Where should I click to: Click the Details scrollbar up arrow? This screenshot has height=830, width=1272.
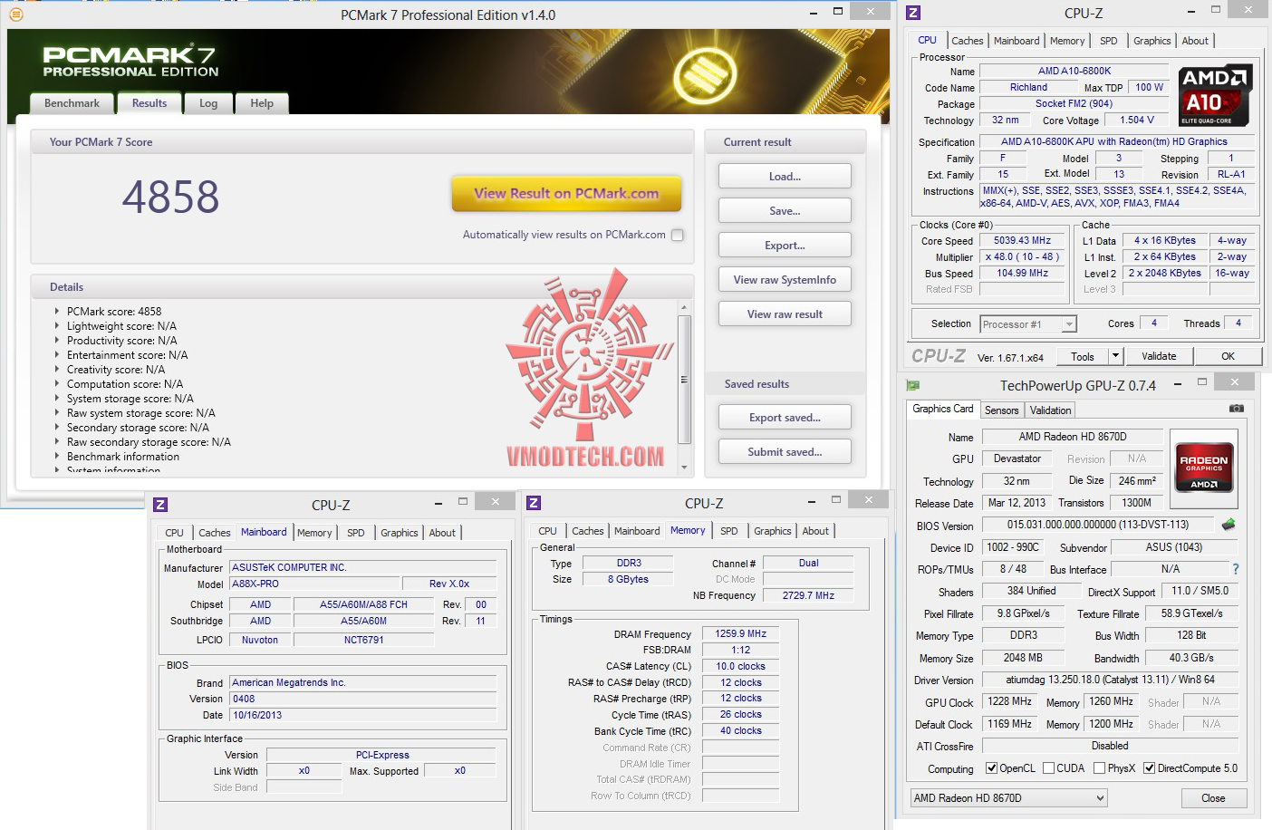(x=684, y=308)
